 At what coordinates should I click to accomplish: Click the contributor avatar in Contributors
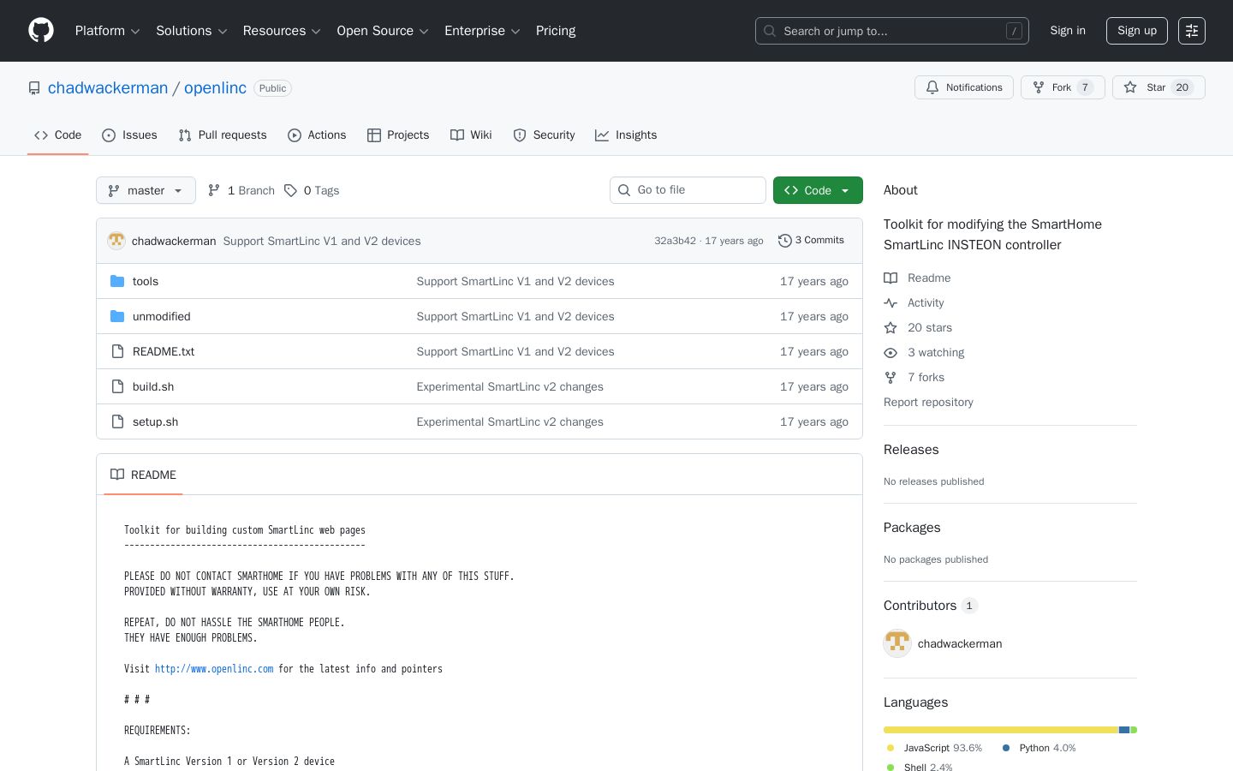point(897,643)
